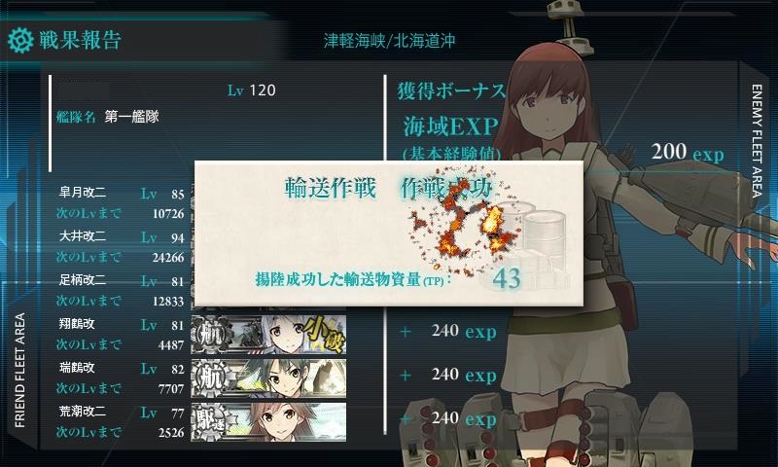The width and height of the screenshot is (778, 467).
Task: Click the TP amount 43 in popup
Action: (507, 278)
